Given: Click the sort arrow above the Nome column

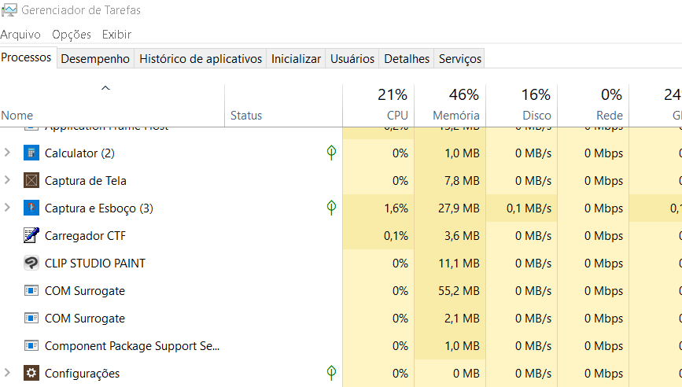Looking at the screenshot, I should (105, 88).
